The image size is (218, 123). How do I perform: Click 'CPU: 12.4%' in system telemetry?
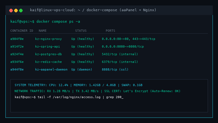tap(59, 85)
